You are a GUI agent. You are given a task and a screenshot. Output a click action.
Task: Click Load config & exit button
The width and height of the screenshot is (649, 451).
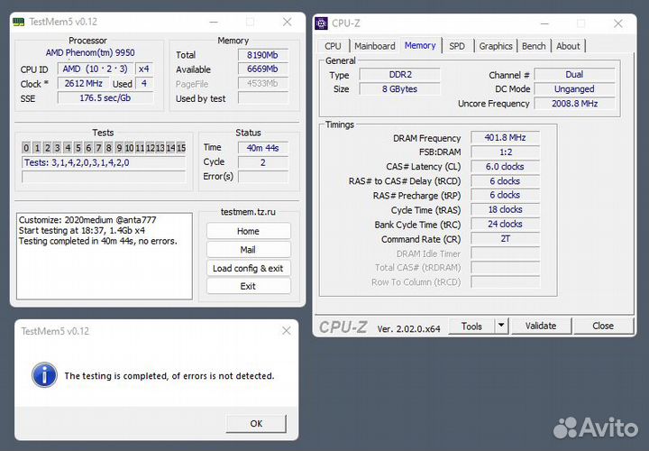point(248,268)
